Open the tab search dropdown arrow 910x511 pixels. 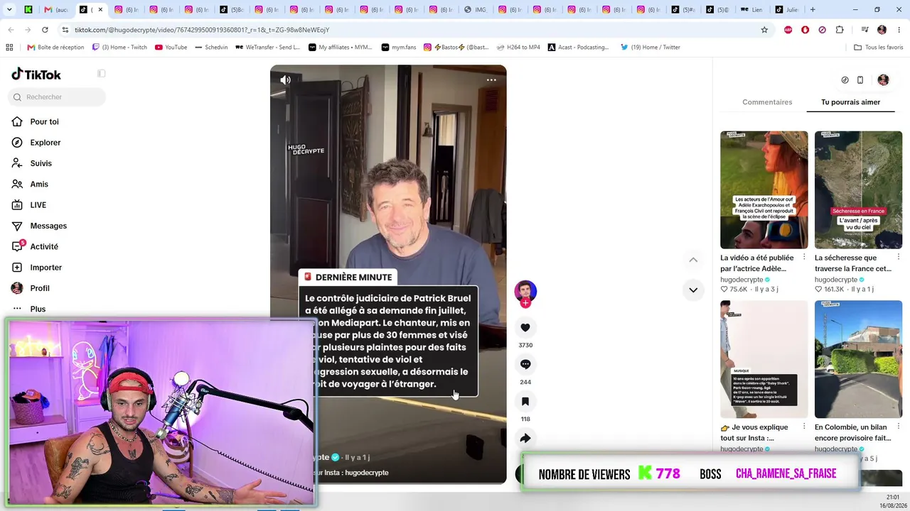[x=9, y=10]
